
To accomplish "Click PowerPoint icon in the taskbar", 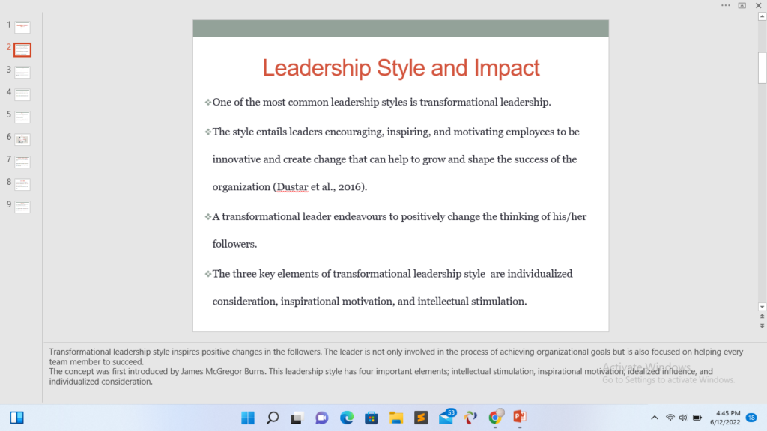I will (519, 418).
